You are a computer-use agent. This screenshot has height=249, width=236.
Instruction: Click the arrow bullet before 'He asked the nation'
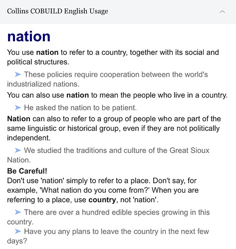coord(18,108)
